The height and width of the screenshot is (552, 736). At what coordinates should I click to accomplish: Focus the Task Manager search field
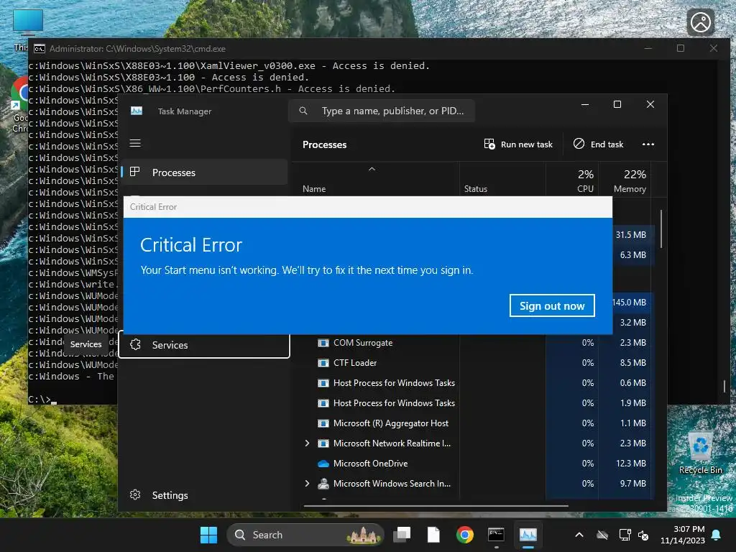382,111
